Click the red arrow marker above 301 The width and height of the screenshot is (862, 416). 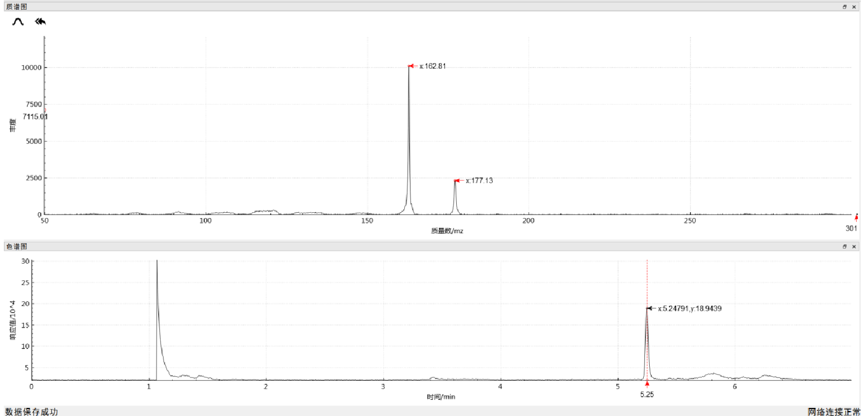(x=856, y=218)
